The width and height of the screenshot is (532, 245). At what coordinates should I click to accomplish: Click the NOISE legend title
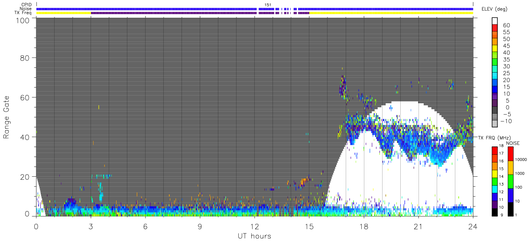tap(513, 143)
